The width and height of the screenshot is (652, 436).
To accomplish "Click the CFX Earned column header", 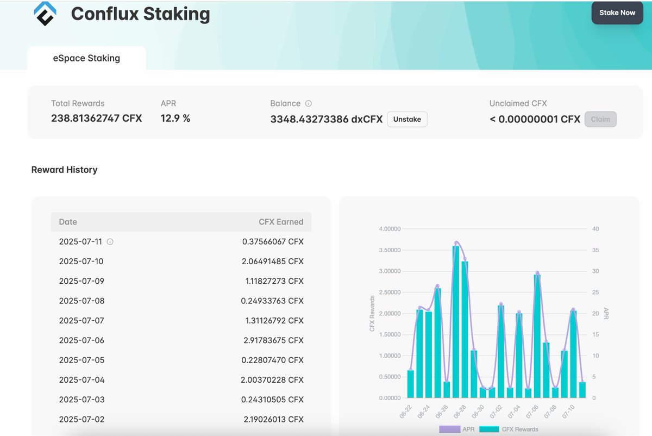I will click(x=281, y=222).
